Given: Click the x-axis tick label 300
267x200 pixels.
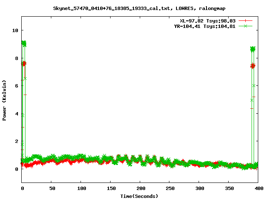Looking at the screenshot, I should [x=200, y=188].
